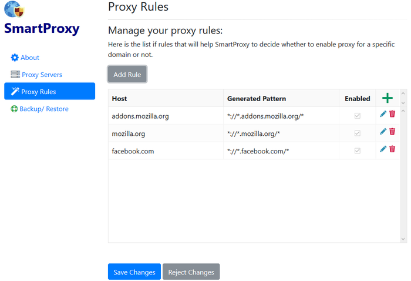Edit the facebook.com rule with pencil icon
This screenshot has height=281, width=411.
click(x=383, y=150)
